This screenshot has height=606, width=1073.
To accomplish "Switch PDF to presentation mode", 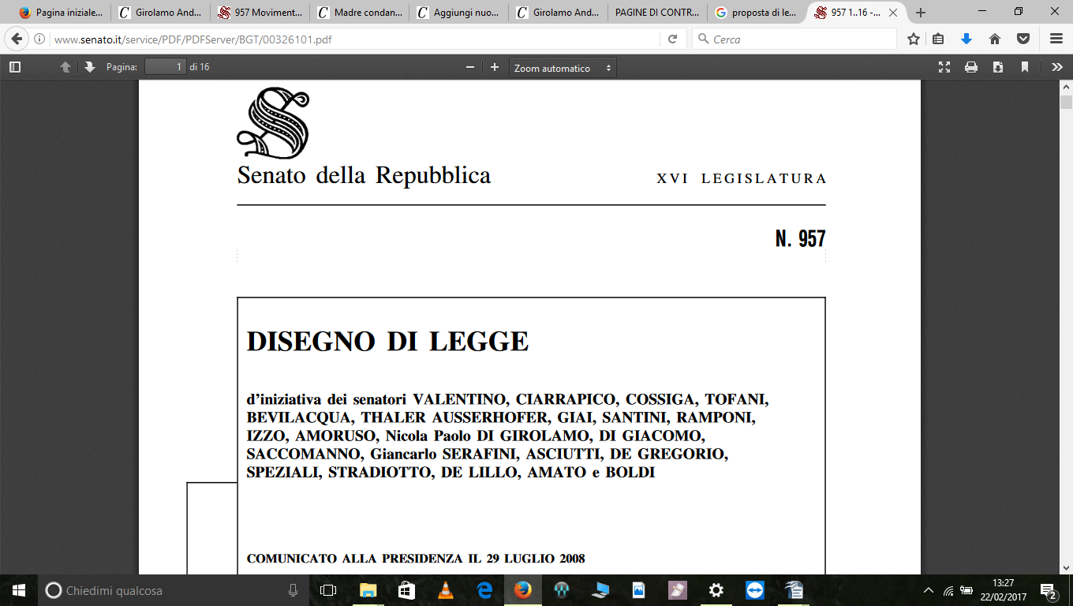I will (x=944, y=68).
